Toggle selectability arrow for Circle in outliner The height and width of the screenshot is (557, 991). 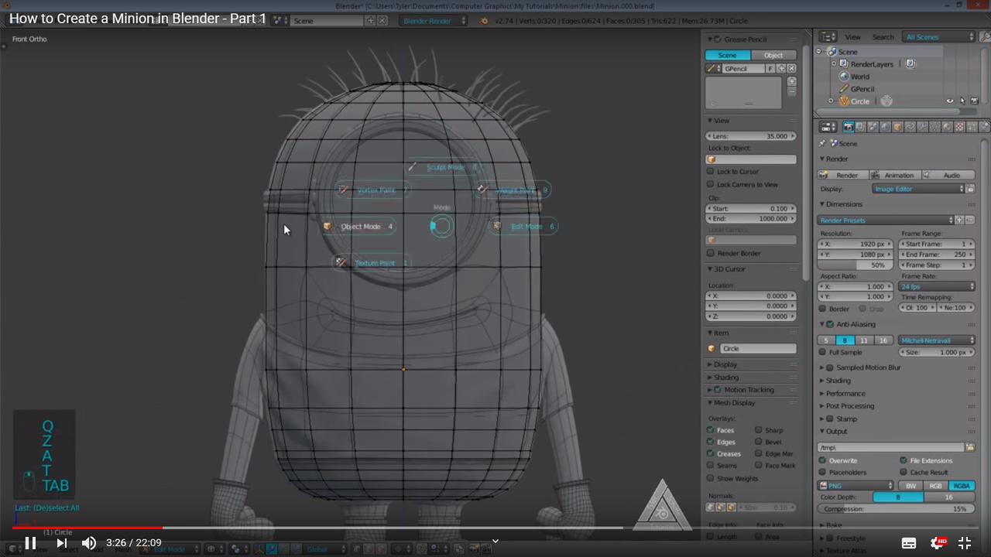(962, 101)
